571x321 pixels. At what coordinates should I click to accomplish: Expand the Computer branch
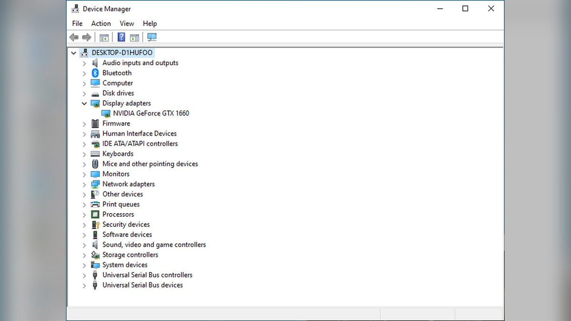(84, 83)
